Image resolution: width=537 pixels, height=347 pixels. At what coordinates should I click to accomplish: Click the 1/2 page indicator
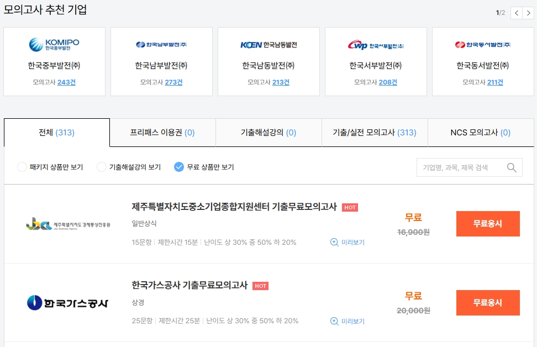(501, 13)
